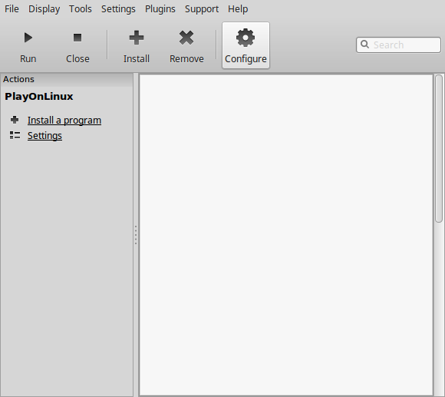Open the Help menu

(x=238, y=8)
